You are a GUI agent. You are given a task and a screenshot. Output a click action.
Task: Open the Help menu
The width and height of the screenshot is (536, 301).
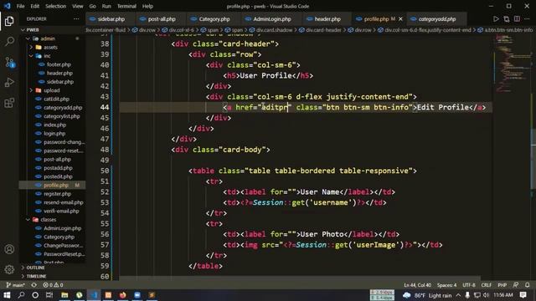pos(147,6)
